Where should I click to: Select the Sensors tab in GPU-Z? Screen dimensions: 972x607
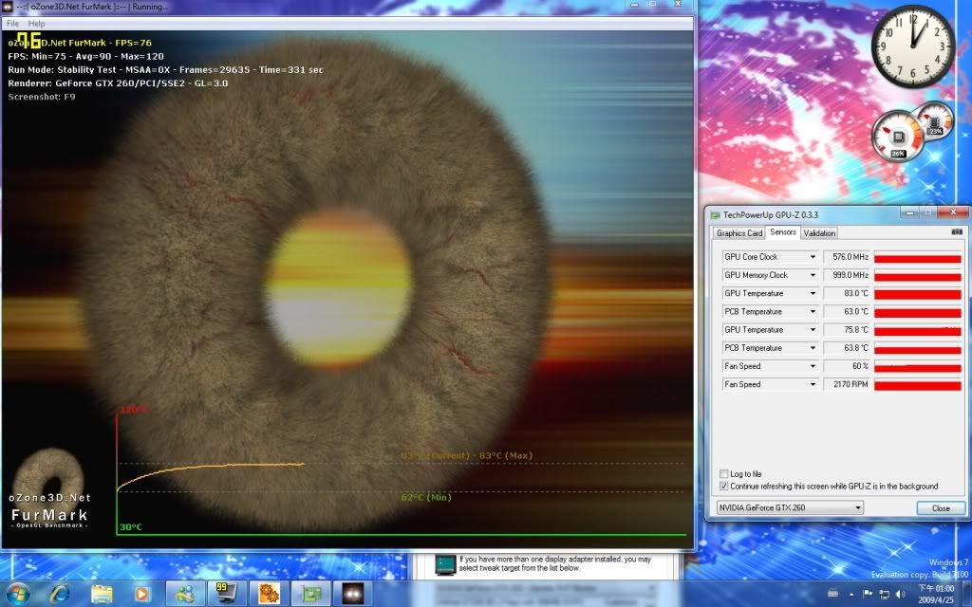tap(782, 232)
